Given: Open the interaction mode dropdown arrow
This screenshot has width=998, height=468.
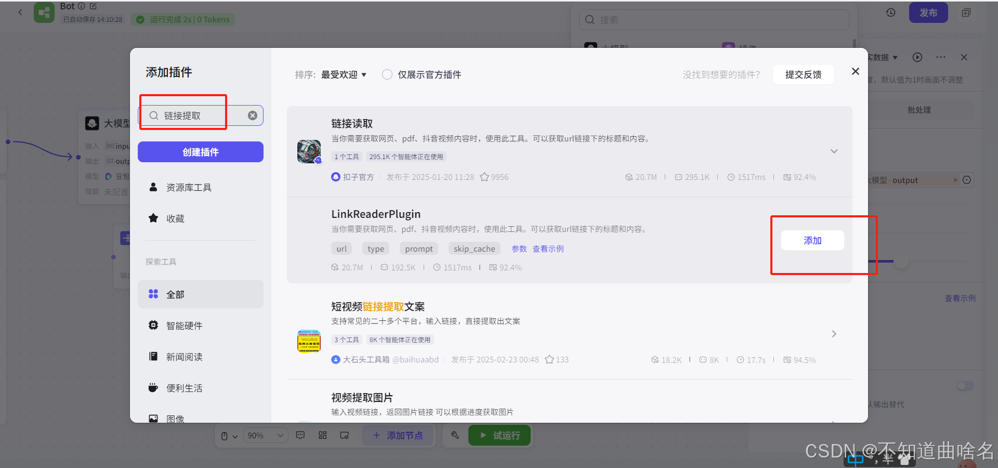Looking at the screenshot, I should point(235,436).
